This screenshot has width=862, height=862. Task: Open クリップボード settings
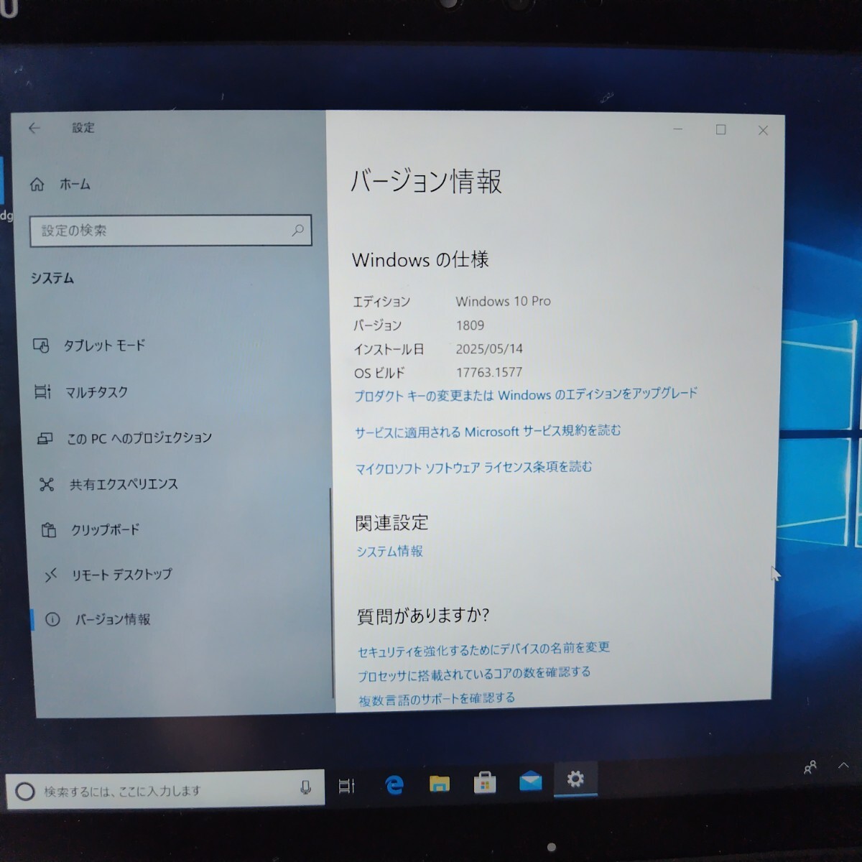click(x=91, y=530)
